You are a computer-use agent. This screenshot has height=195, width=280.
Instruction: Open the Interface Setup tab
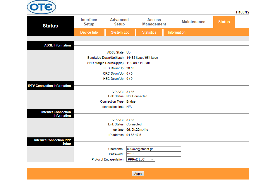[89, 22]
